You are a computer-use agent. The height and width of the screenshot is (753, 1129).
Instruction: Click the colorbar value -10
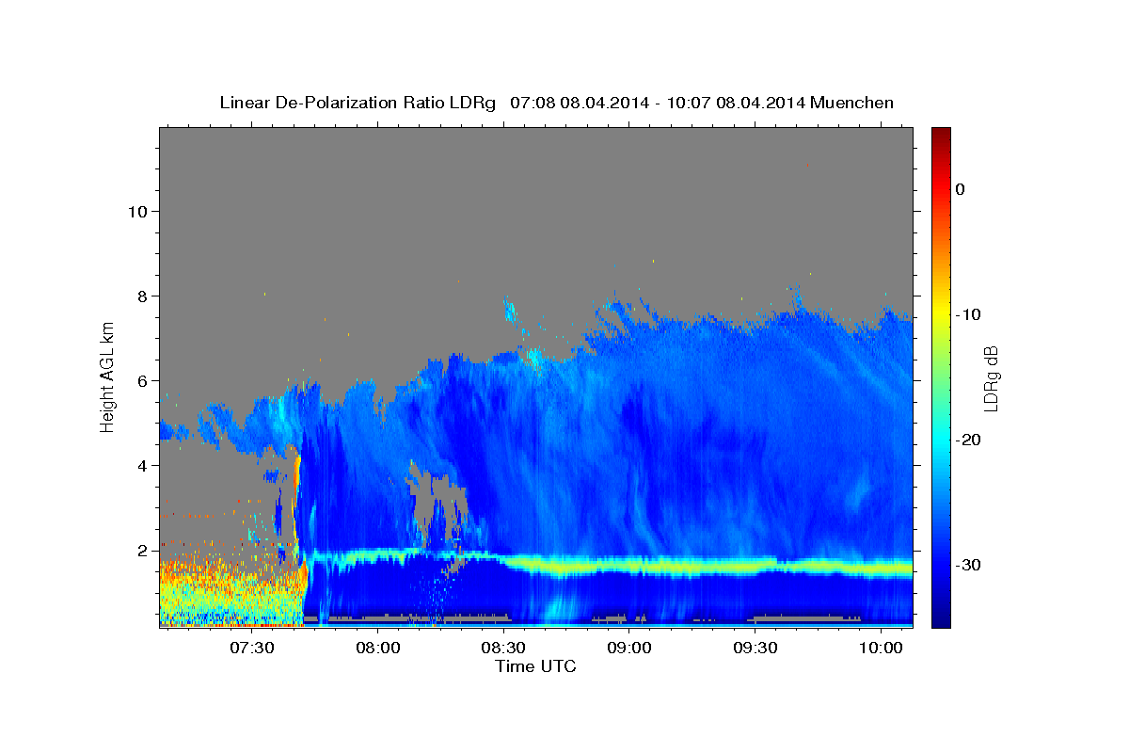point(968,314)
